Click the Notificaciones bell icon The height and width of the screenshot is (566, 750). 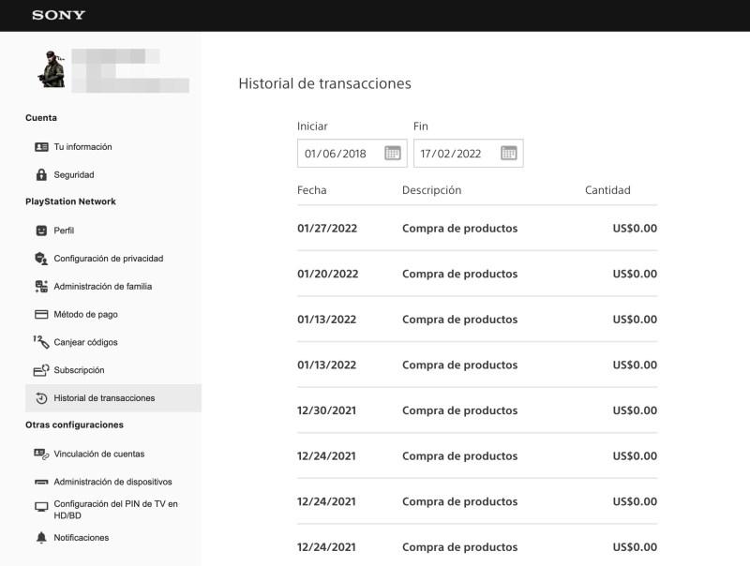pos(41,538)
